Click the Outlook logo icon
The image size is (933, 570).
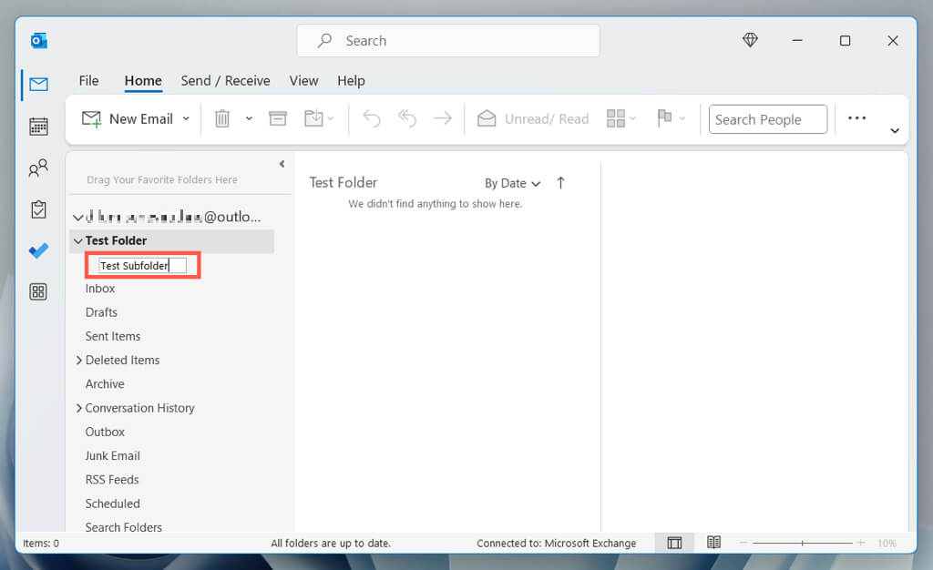pos(38,40)
